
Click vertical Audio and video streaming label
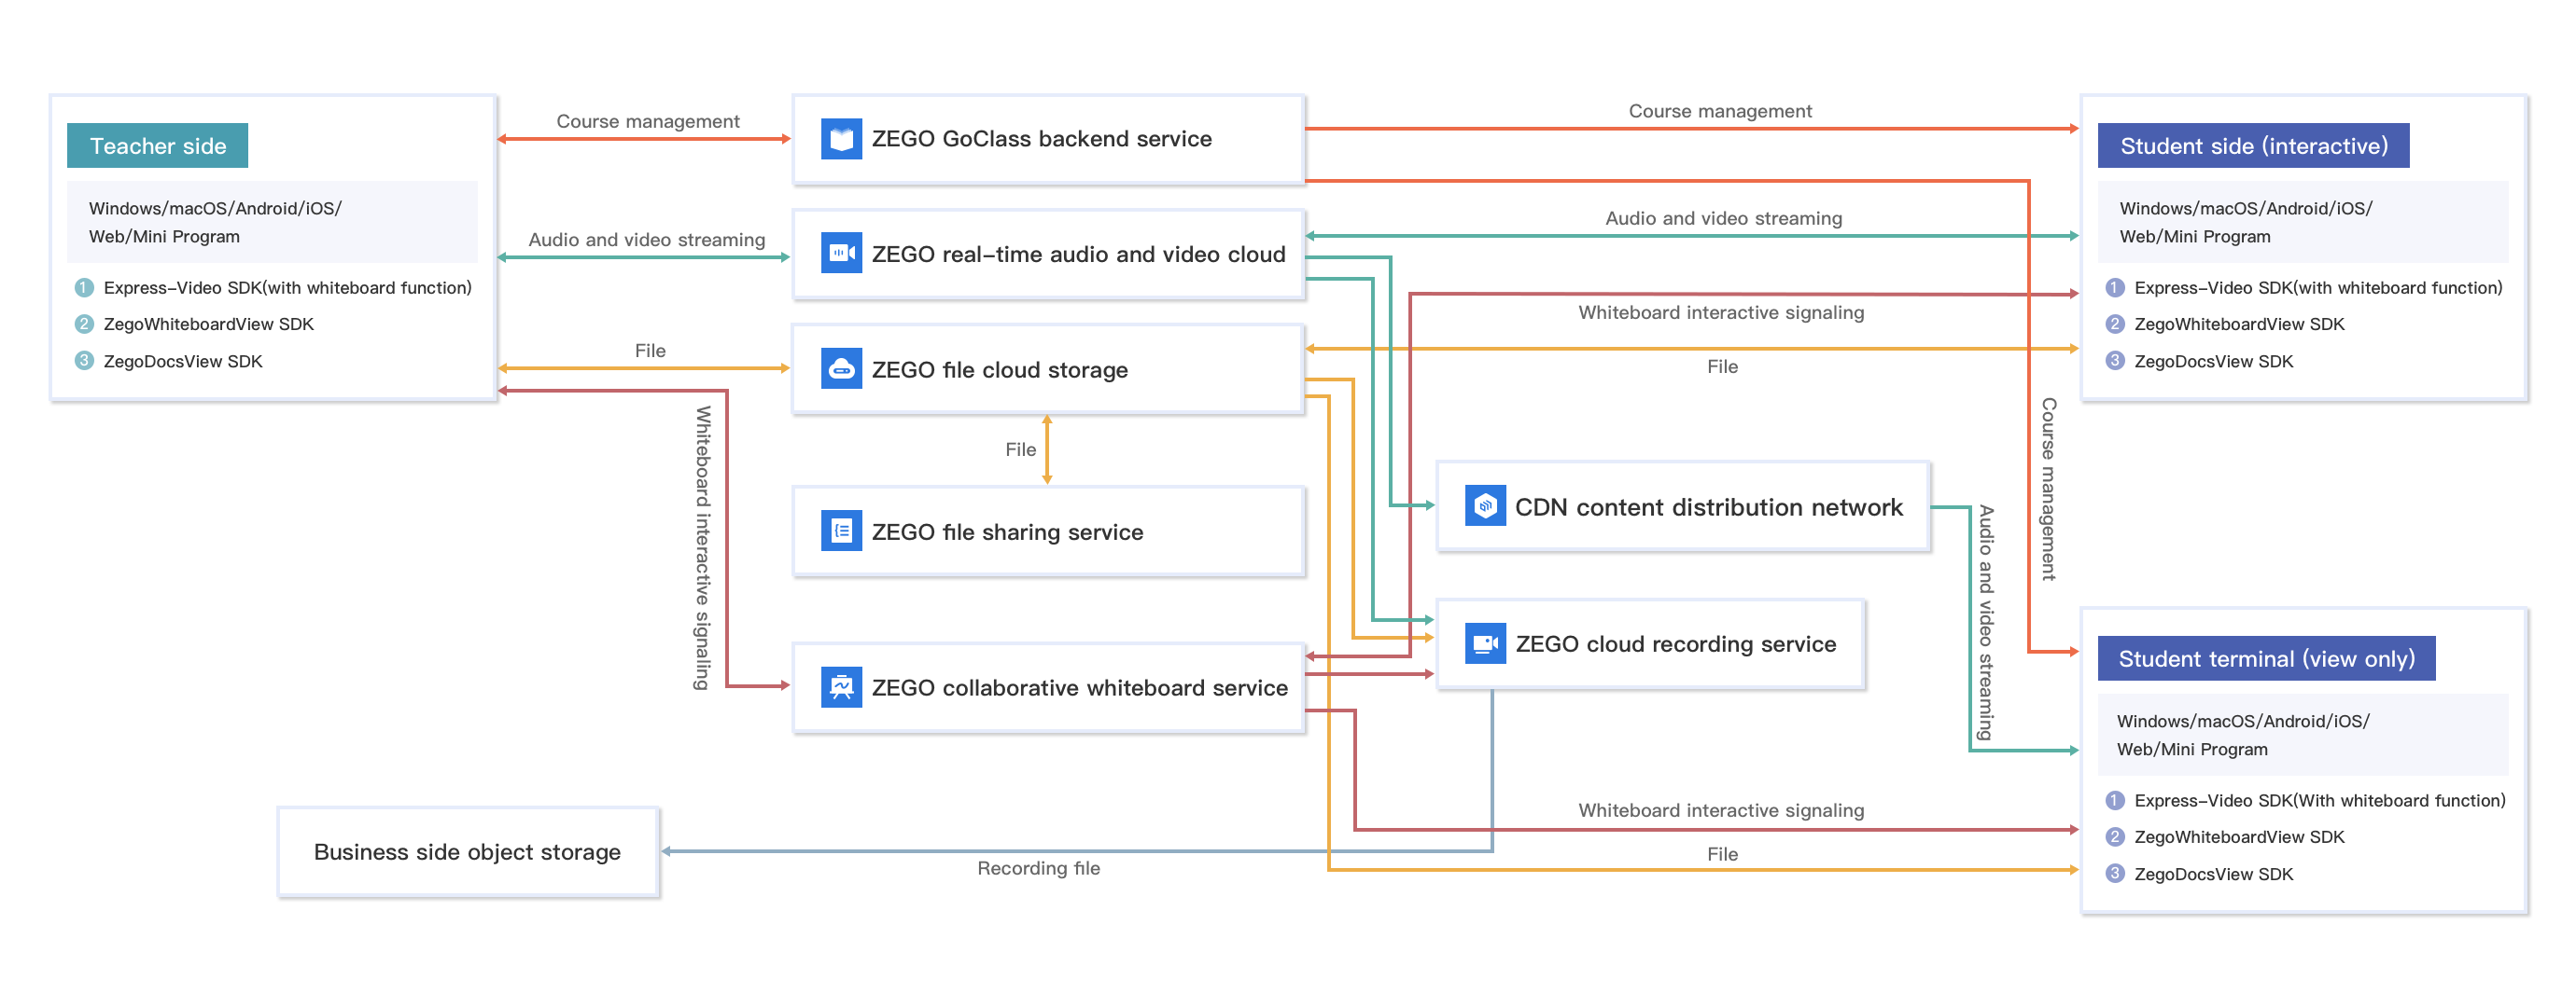[x=1986, y=623]
